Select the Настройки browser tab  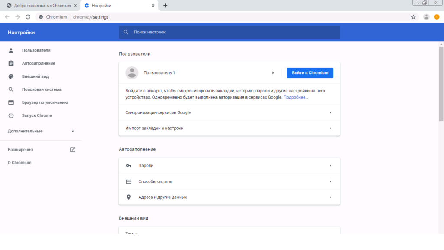point(120,6)
